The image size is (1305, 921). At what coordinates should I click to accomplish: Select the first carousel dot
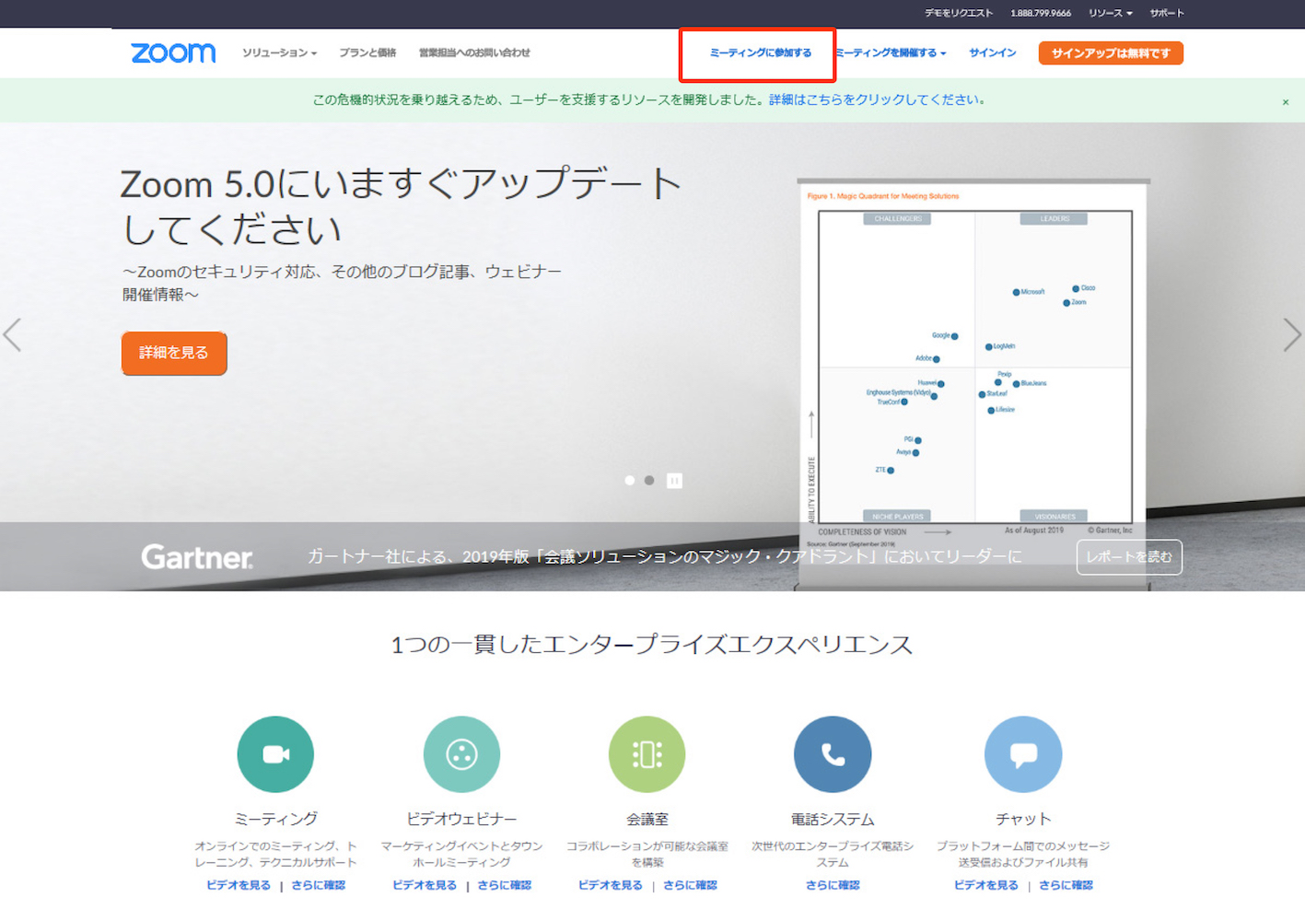[x=630, y=481]
